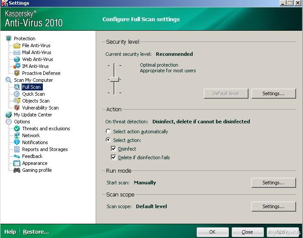Open Objects Scan settings

(36, 101)
